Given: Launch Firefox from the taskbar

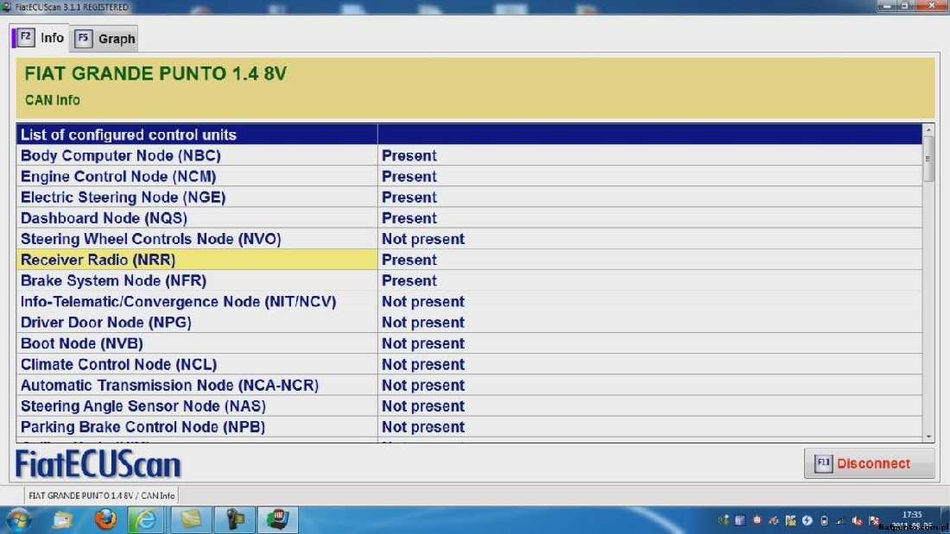Looking at the screenshot, I should pyautogui.click(x=105, y=519).
